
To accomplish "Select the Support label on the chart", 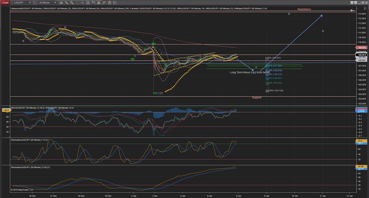I will tap(257, 97).
